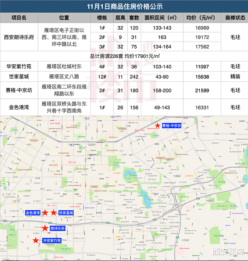Select the 世家星城 blue map label
The height and width of the screenshot is (261, 248).
click(x=66, y=213)
